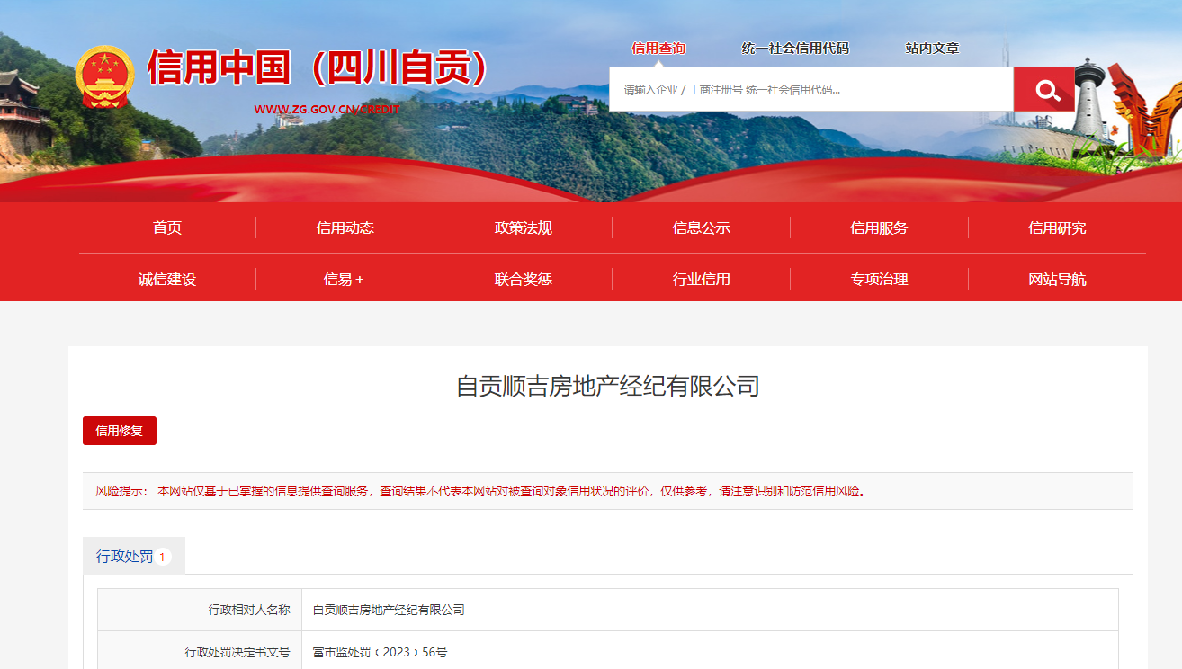Click the 风险提示 warning text
The image size is (1182, 669).
(481, 491)
